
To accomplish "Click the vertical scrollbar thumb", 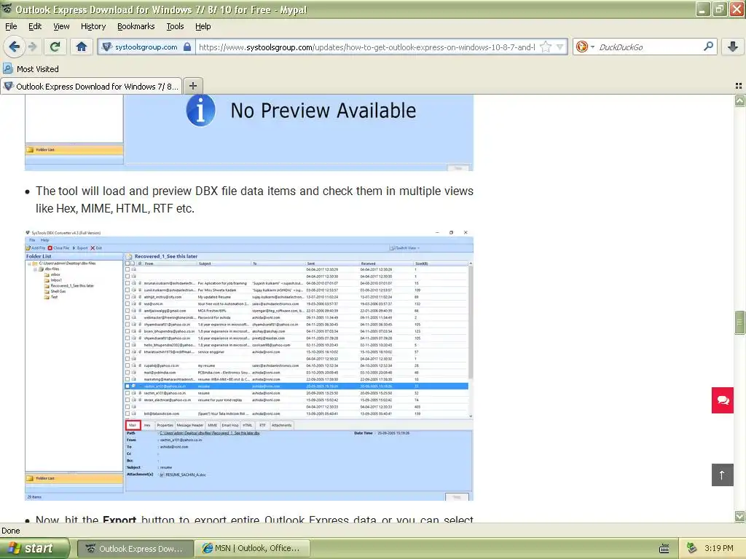I will point(739,322).
